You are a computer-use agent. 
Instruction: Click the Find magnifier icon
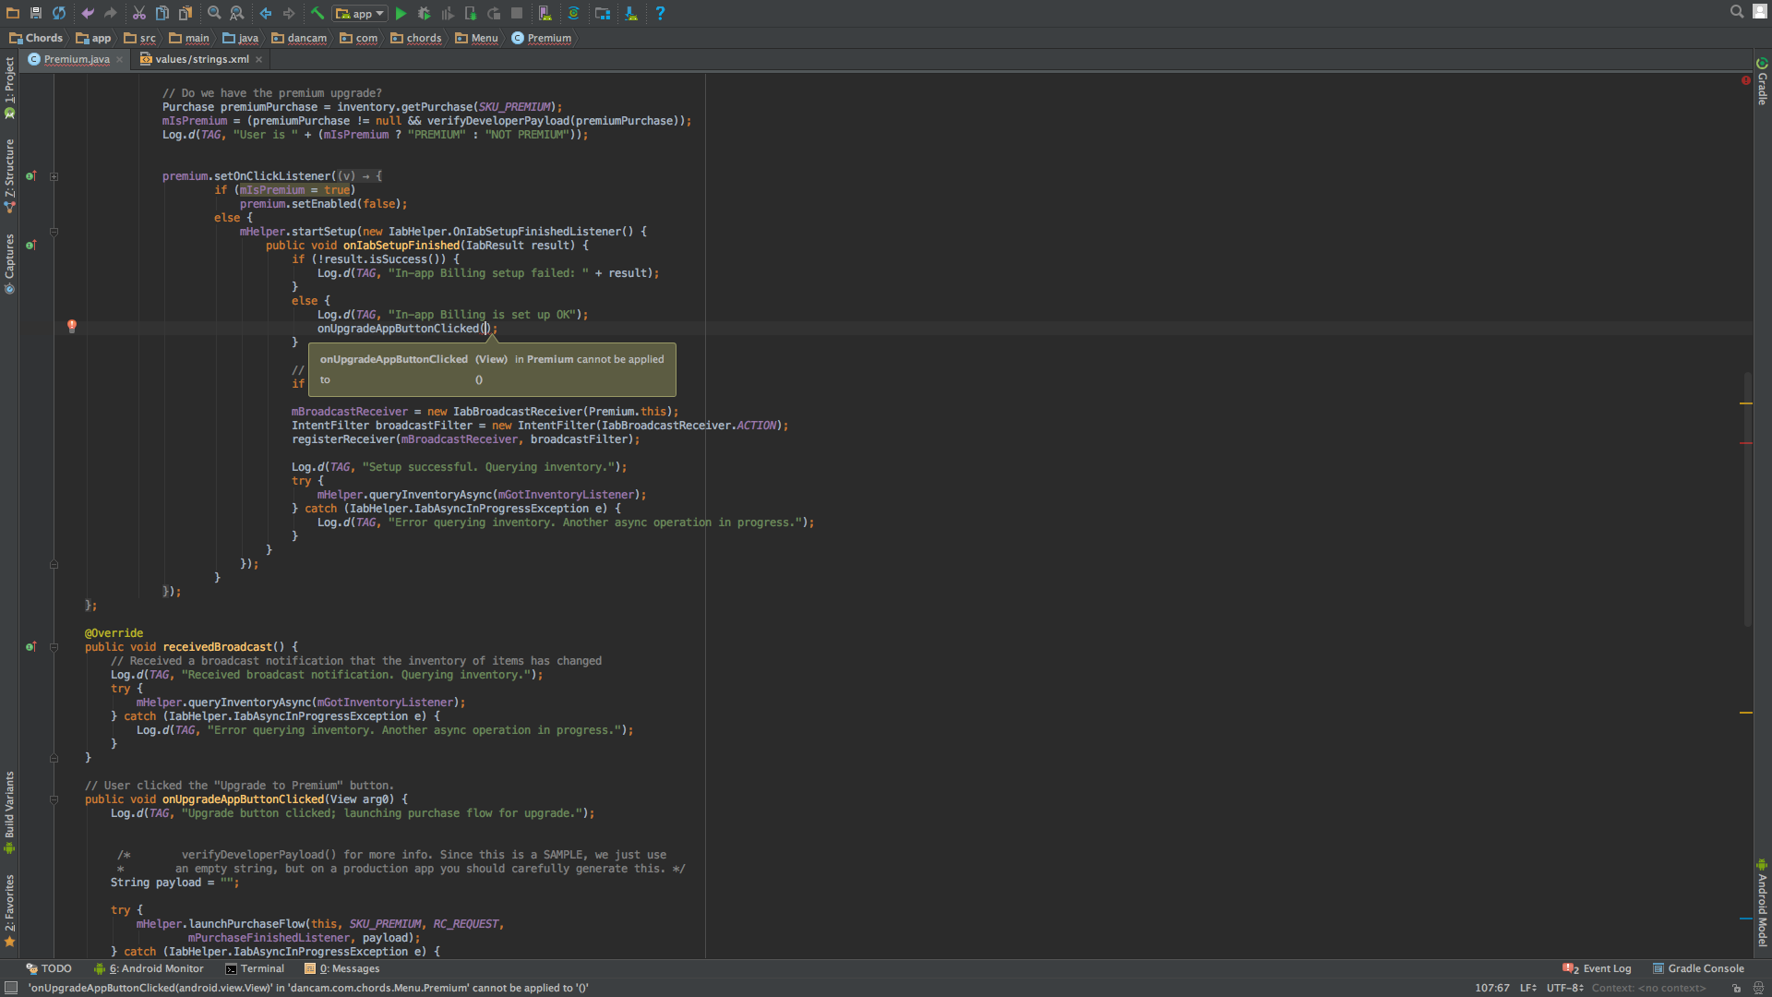(x=214, y=13)
